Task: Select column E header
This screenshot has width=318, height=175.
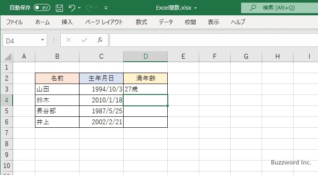Action: coord(183,56)
